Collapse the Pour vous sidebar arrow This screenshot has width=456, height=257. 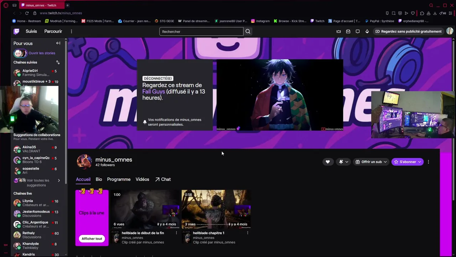[x=58, y=43]
